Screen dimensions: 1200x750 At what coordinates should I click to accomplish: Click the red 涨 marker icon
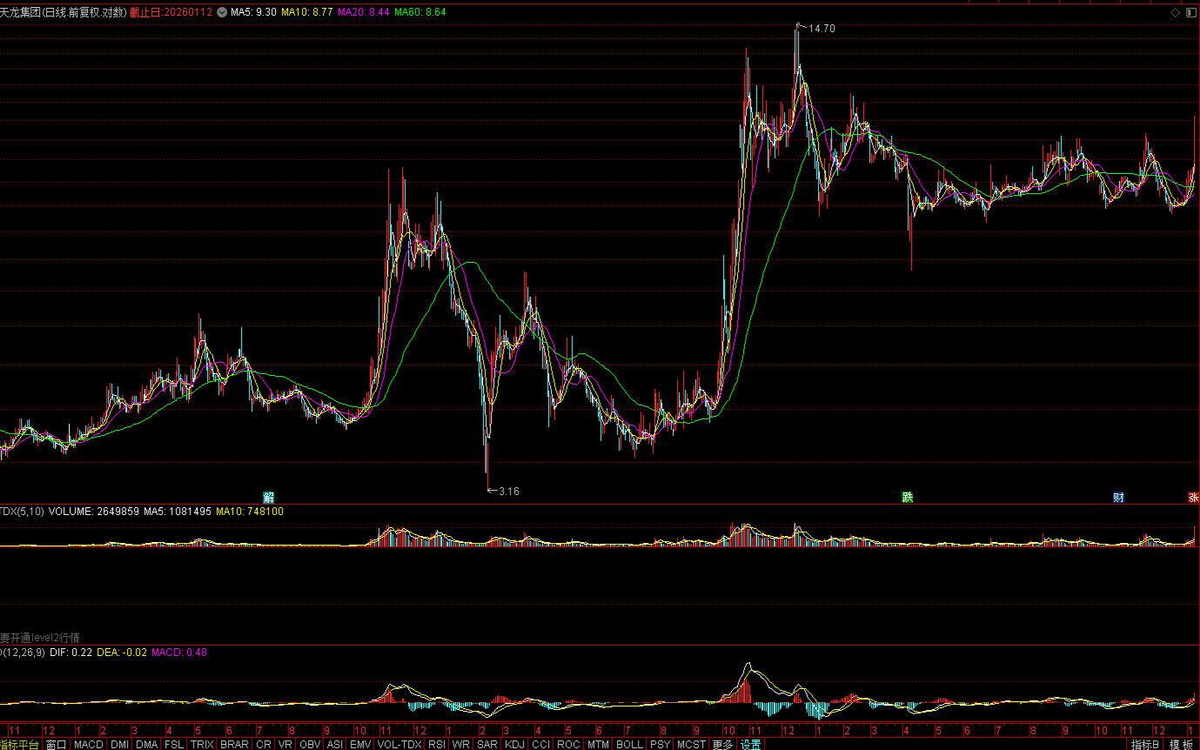click(x=1193, y=498)
